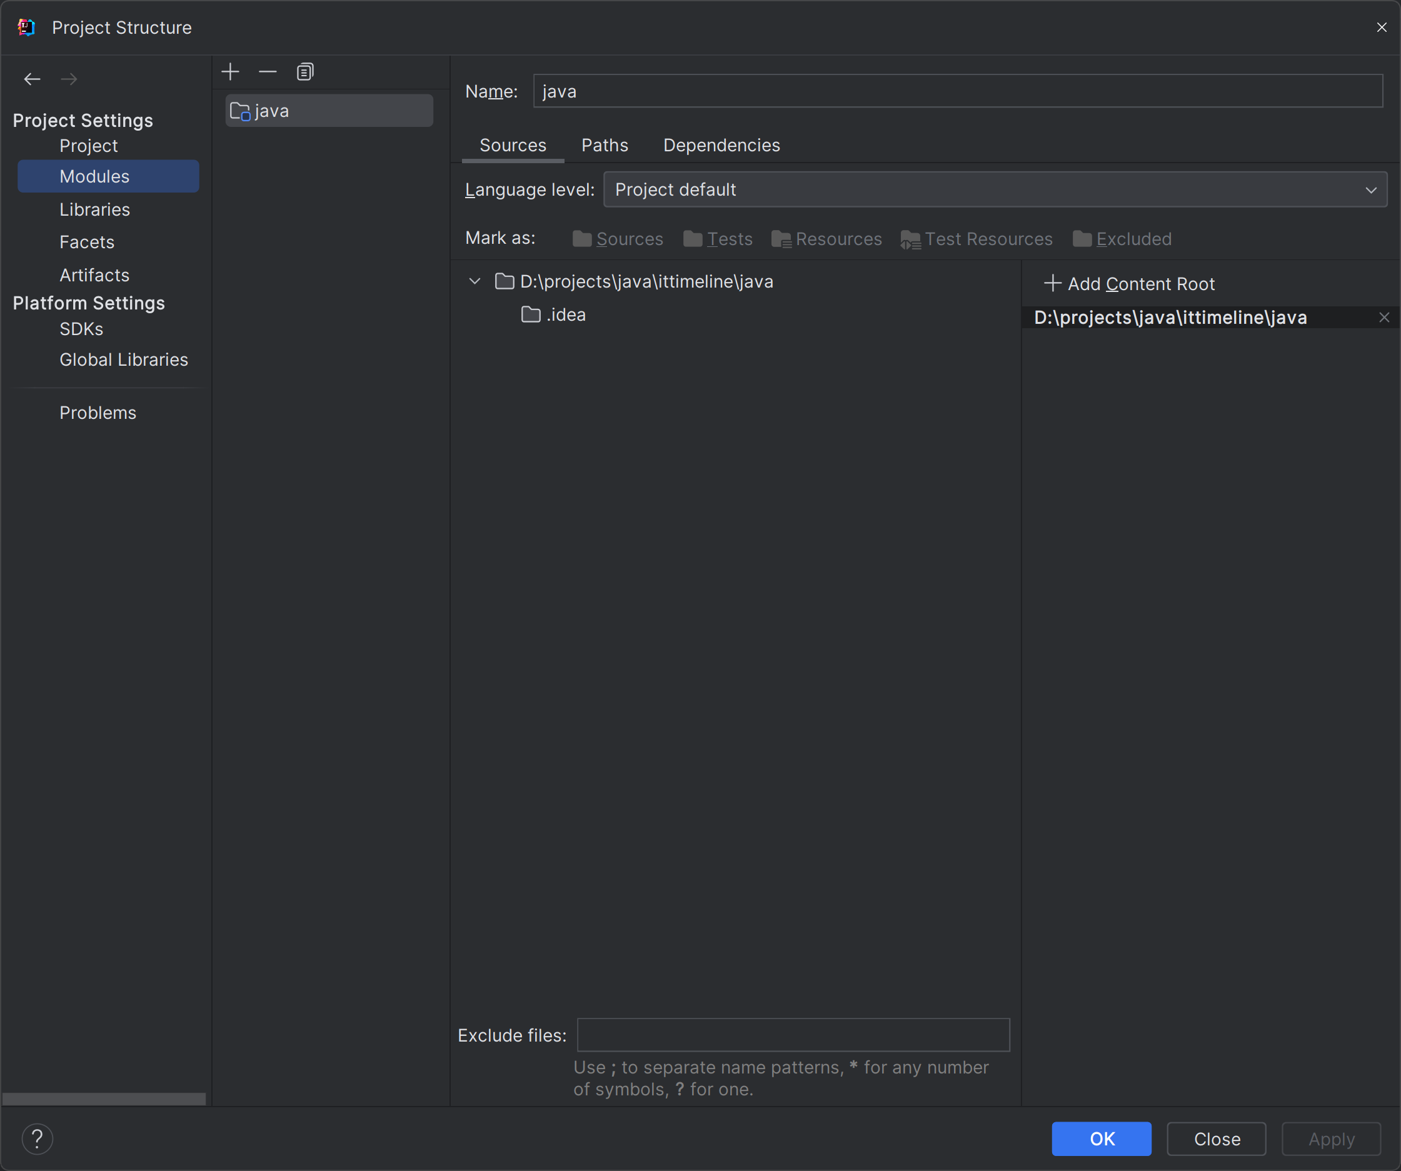
Task: Open the Problems section
Action: click(98, 413)
